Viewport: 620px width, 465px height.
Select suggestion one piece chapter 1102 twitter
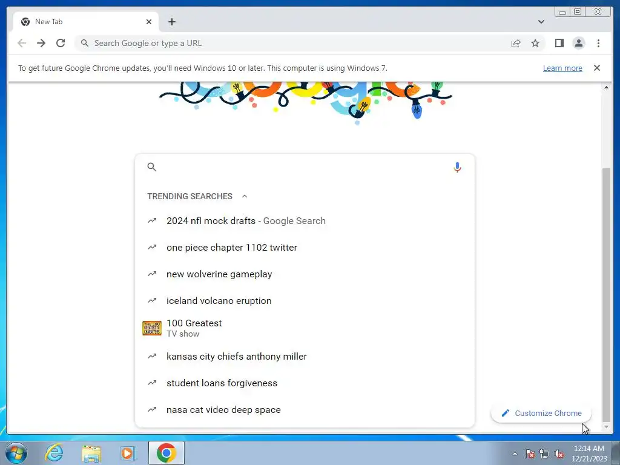pos(305,247)
